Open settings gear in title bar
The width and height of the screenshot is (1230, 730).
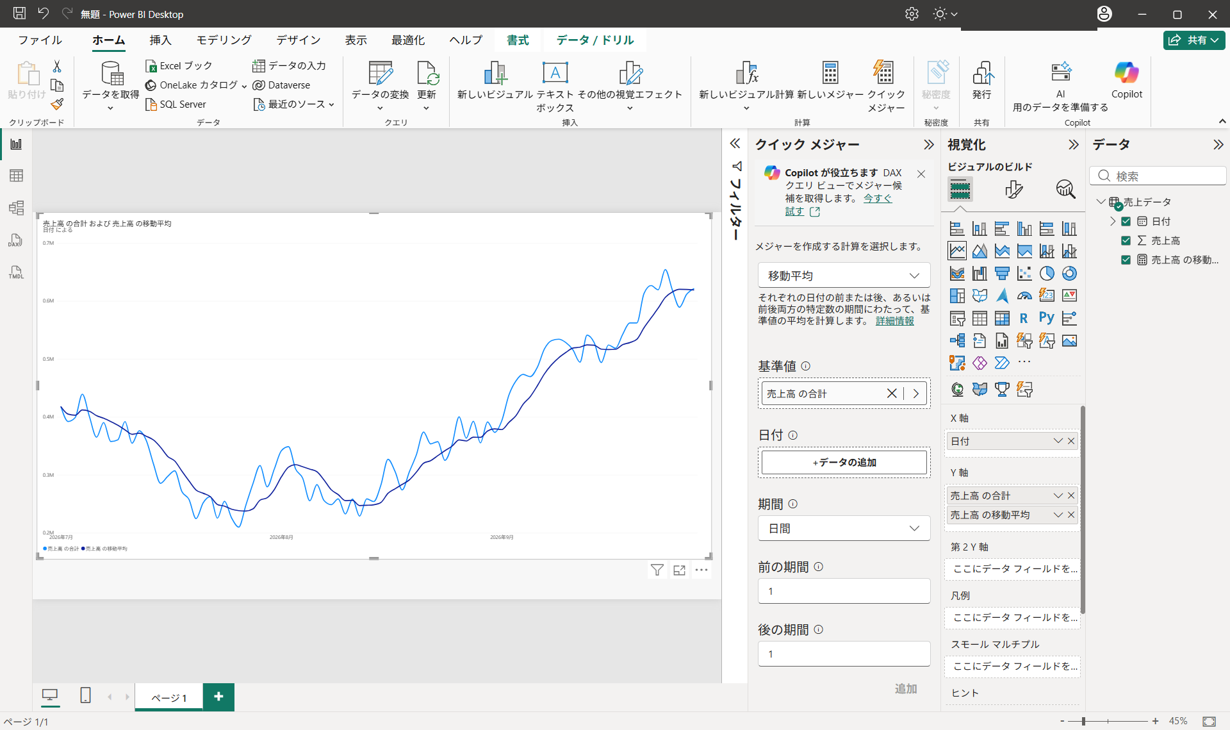pos(912,13)
